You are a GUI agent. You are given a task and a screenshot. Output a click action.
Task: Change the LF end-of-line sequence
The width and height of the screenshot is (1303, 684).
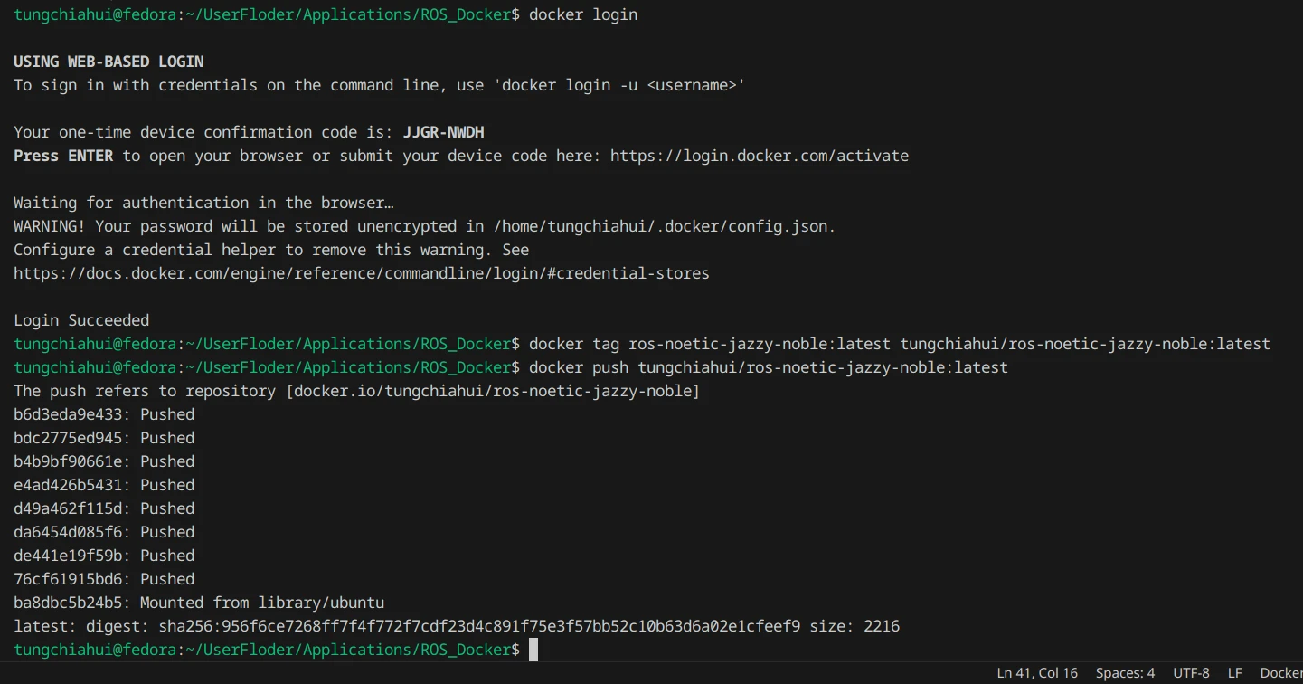click(x=1234, y=673)
